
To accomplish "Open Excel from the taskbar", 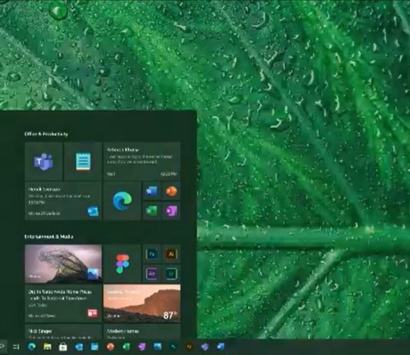I will pyautogui.click(x=126, y=347).
